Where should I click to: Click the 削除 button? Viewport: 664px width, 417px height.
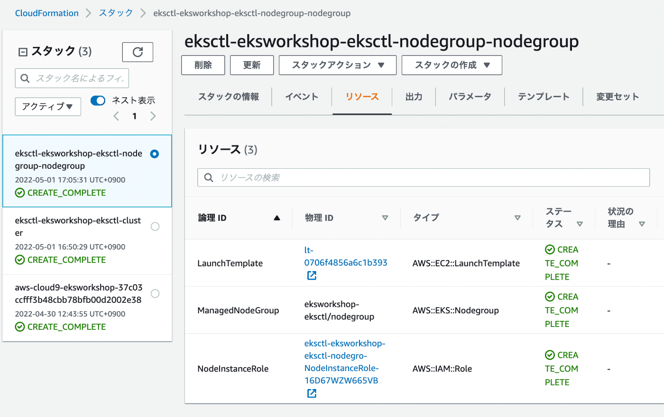203,65
